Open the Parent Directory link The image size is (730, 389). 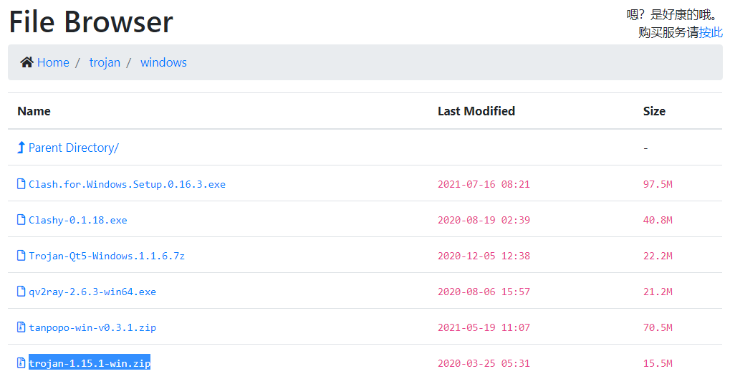click(x=74, y=148)
